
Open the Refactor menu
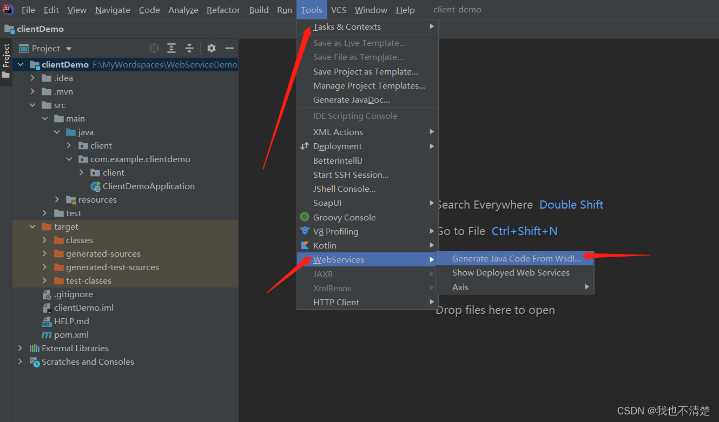pos(223,10)
